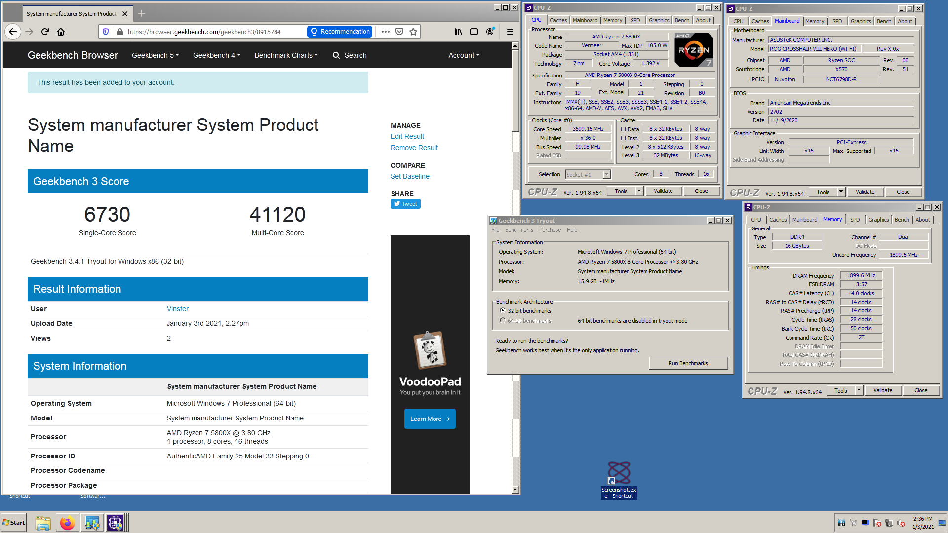Open a new Firefox tab

tap(142, 13)
